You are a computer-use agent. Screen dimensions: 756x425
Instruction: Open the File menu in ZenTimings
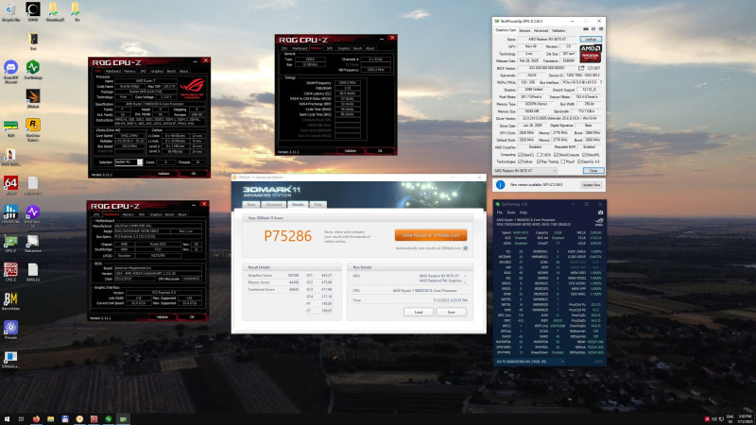tap(500, 212)
